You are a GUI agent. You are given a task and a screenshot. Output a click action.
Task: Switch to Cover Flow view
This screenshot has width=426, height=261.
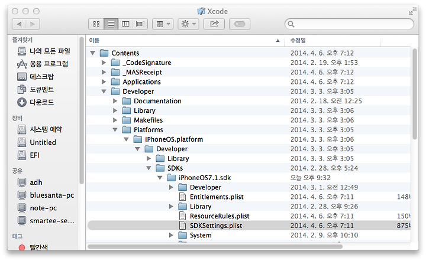(x=140, y=24)
